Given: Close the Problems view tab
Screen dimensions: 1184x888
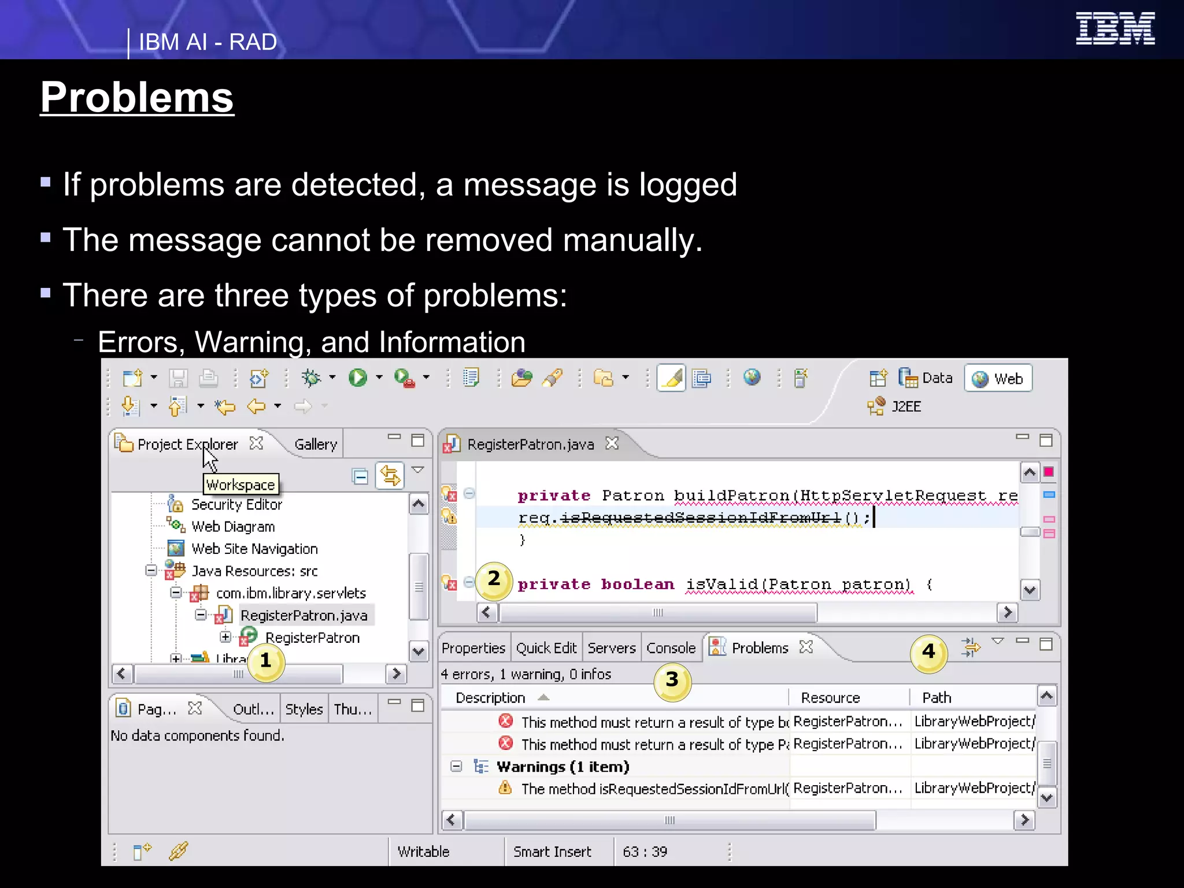Looking at the screenshot, I should 806,647.
